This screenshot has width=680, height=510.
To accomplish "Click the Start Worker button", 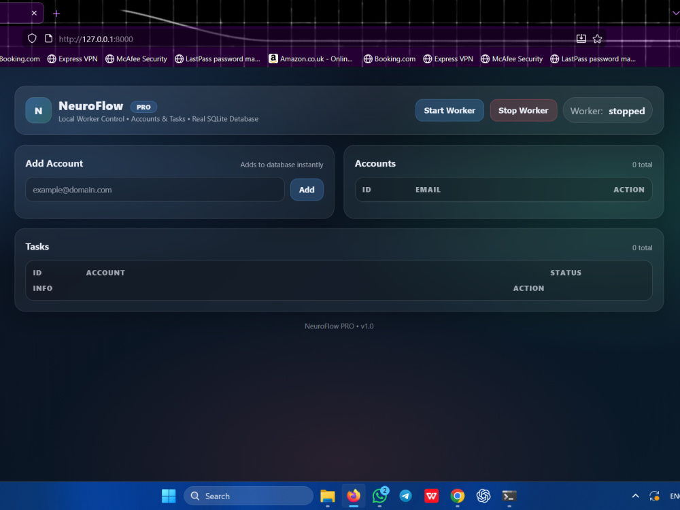I will click(449, 111).
